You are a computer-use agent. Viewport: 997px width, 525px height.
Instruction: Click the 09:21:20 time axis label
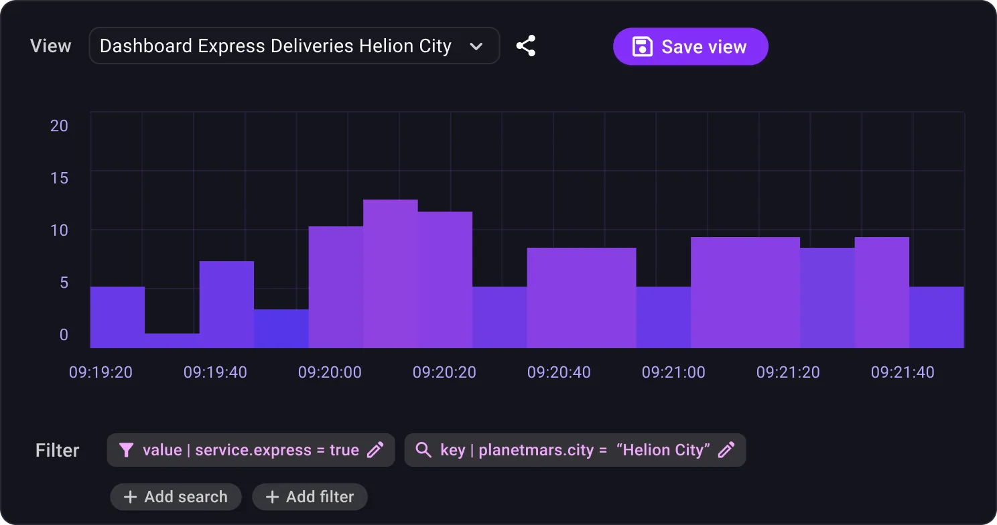[788, 372]
